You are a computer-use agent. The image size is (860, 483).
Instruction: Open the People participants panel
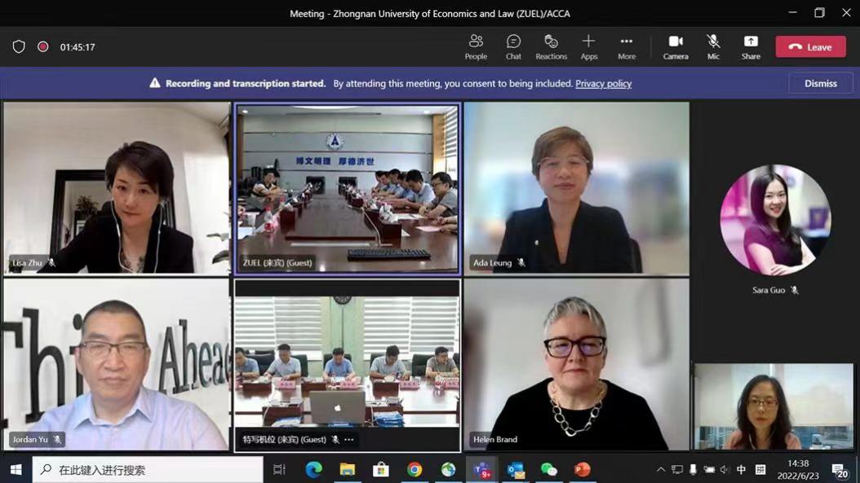pyautogui.click(x=476, y=46)
